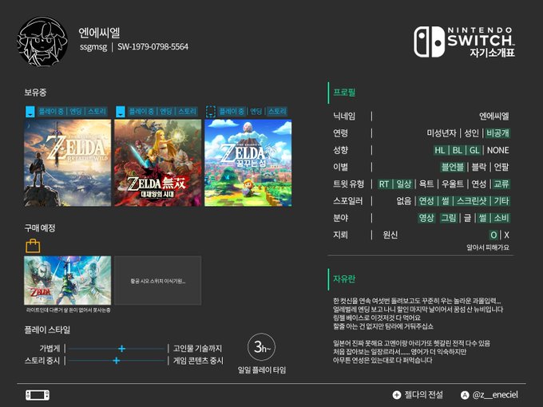
Task: Toggle 스토리 tag above Breath of the Wild
Action: pyautogui.click(x=97, y=112)
